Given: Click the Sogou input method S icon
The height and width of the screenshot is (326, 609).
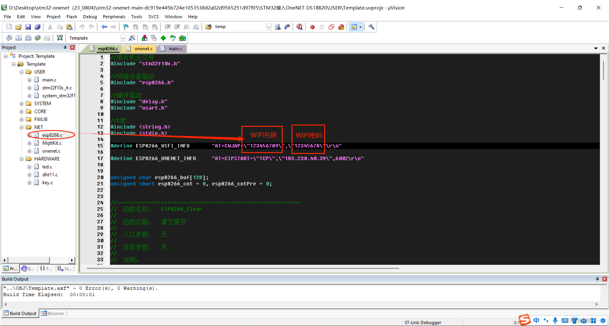Looking at the screenshot, I should click(524, 320).
